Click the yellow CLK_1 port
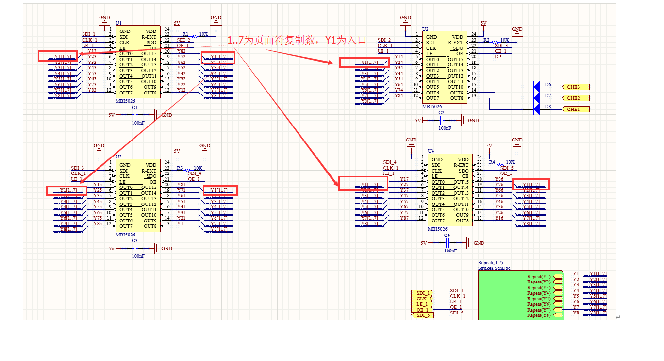This screenshot has height=361, width=664. click(x=422, y=299)
